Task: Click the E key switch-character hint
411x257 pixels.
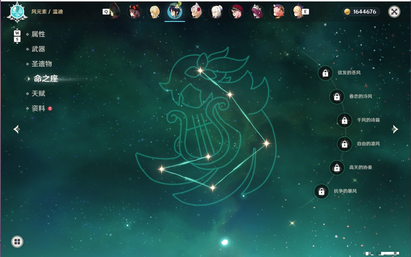Action: click(x=305, y=12)
